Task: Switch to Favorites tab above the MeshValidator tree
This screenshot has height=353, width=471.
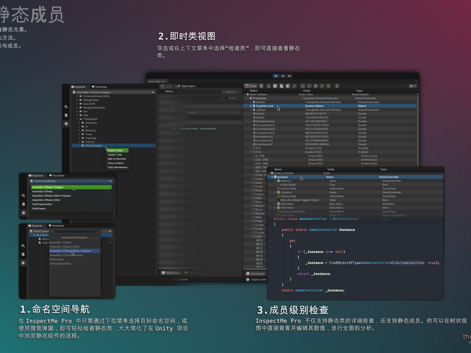Action: [x=99, y=86]
